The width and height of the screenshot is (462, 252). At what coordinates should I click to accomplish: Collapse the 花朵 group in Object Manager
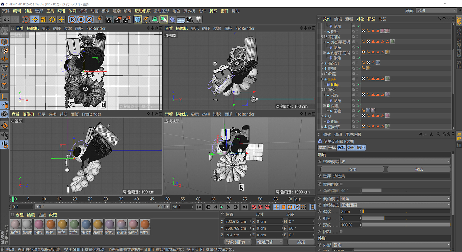click(x=322, y=89)
